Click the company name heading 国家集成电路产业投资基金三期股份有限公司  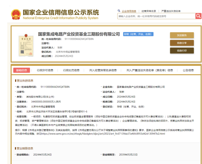coord(79,34)
